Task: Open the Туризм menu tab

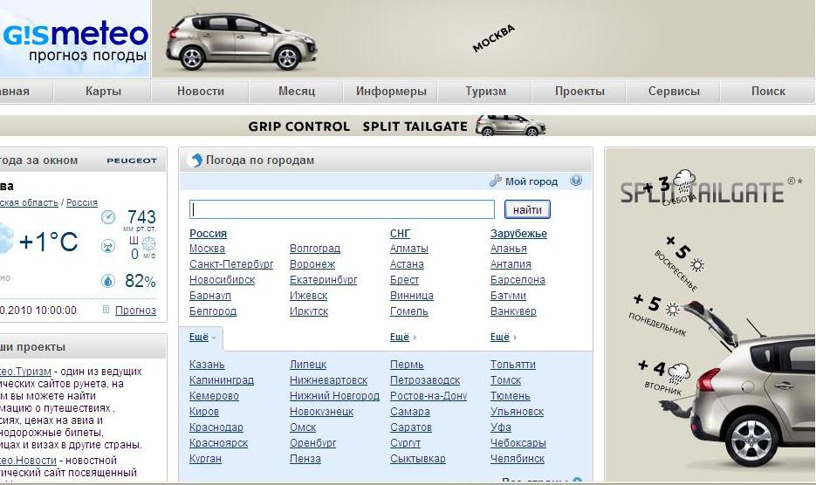Action: point(485,91)
